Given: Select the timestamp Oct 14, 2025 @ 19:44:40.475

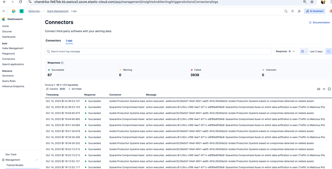Looking at the screenshot, I should [x=63, y=113].
